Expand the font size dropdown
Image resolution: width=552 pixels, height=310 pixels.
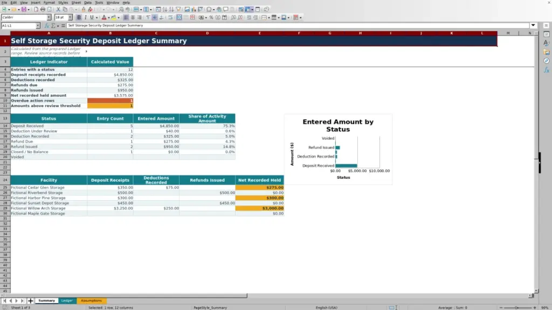(70, 17)
